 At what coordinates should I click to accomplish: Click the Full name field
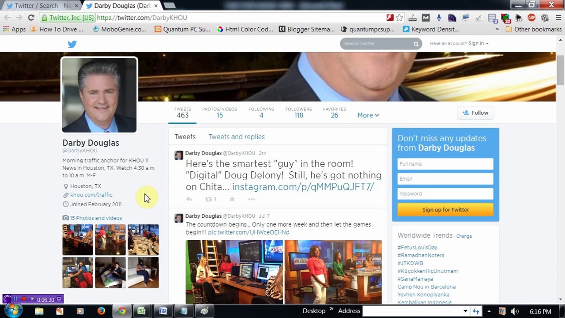point(445,164)
